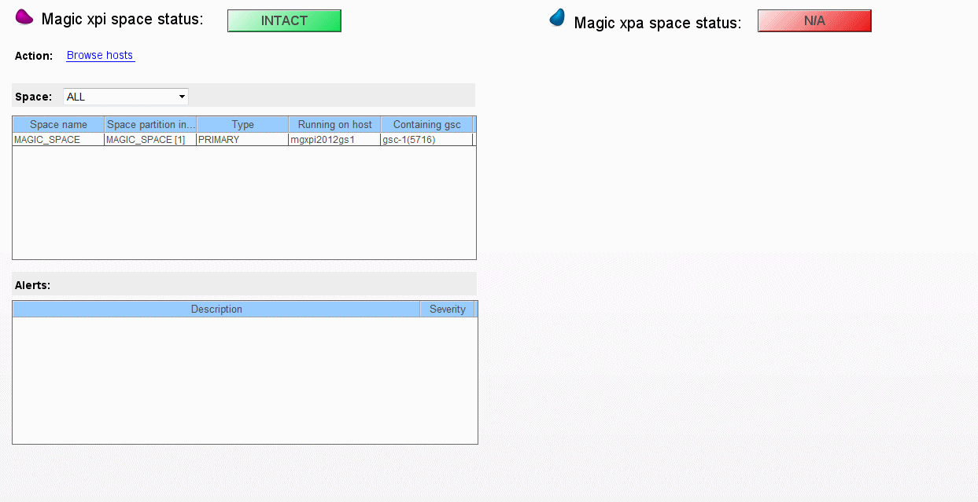Click the Alerts: section label
The image size is (978, 502).
coord(33,285)
